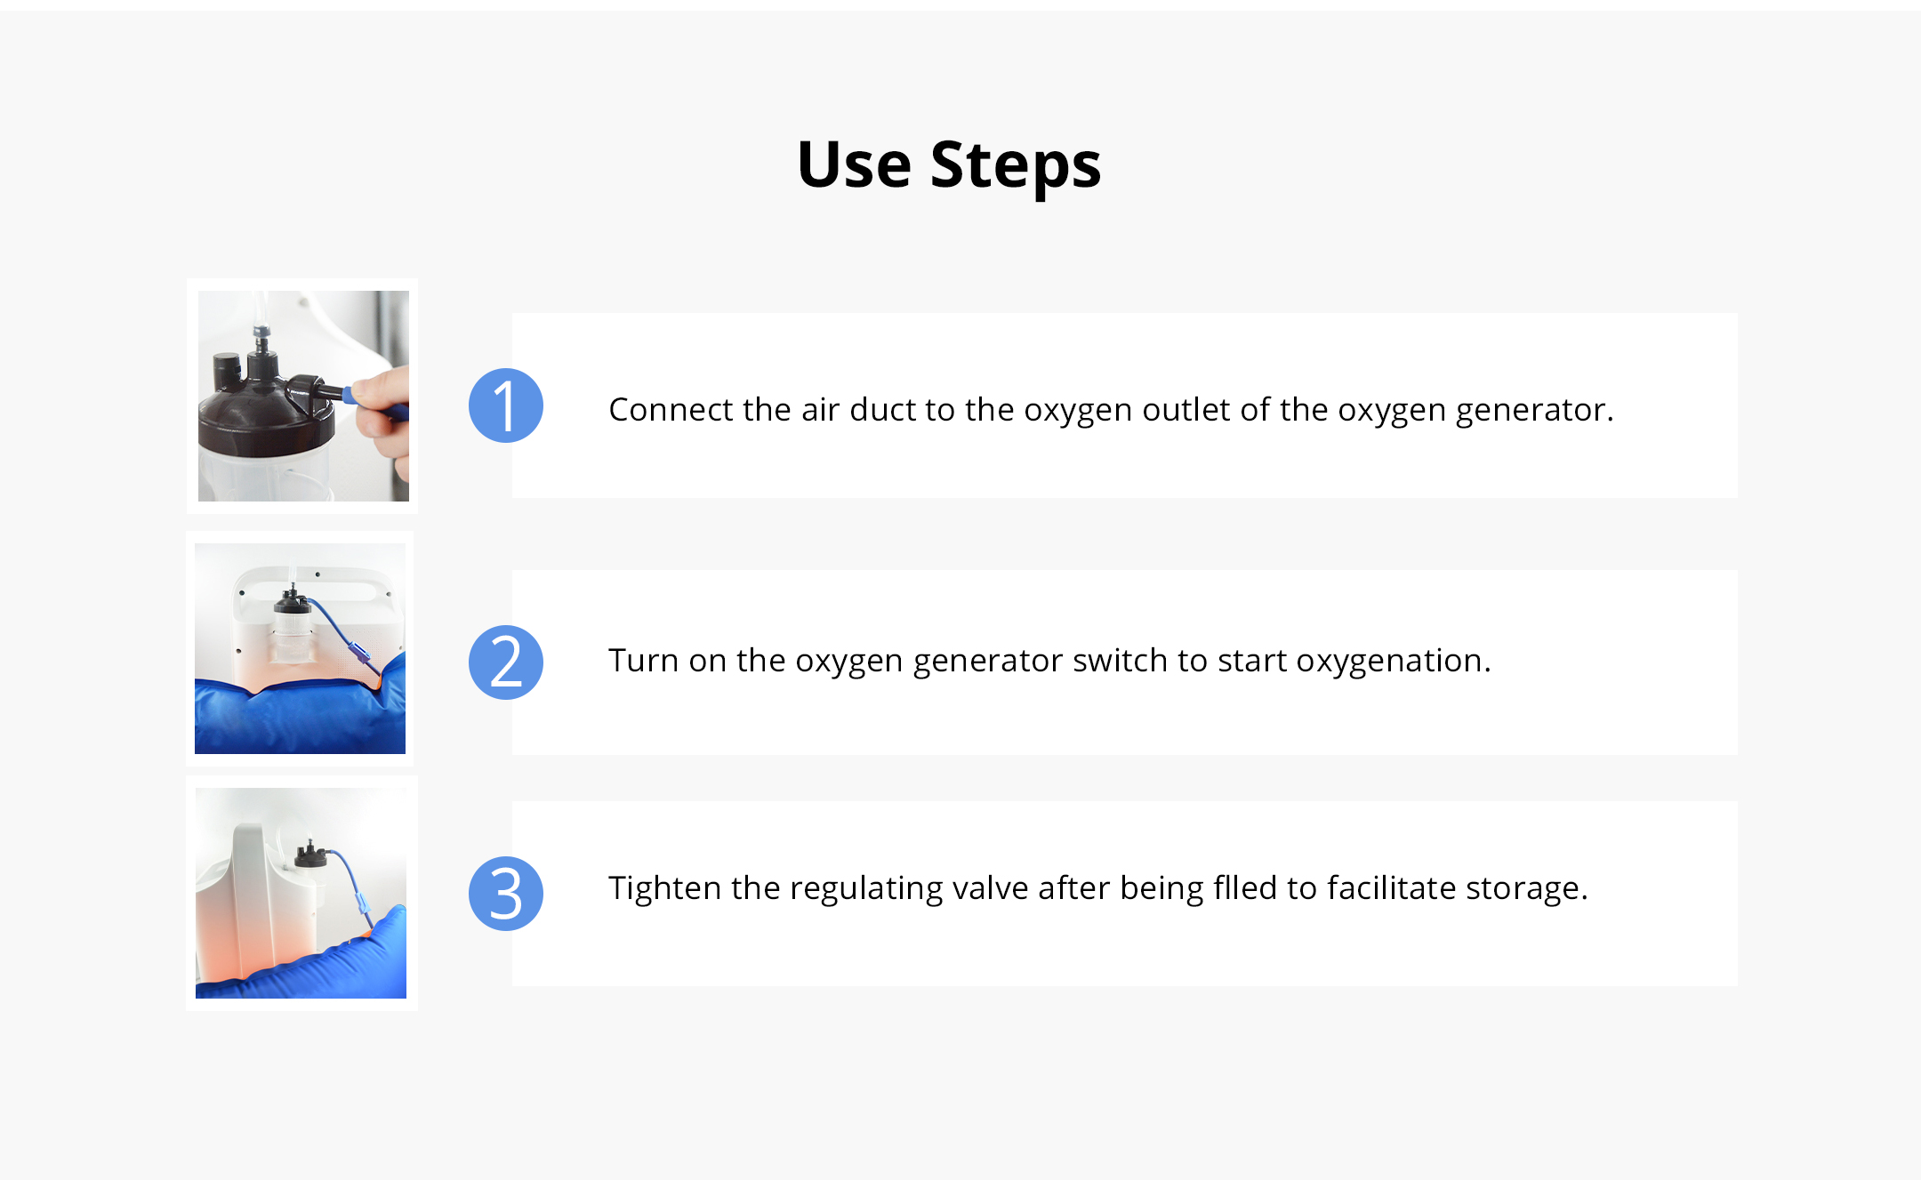Click the word "Steps" in the title
This screenshot has width=1921, height=1180.
pos(1015,165)
